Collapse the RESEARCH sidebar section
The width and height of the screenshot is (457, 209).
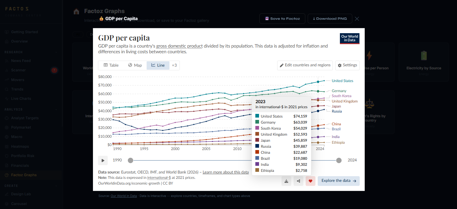[x=31, y=52]
